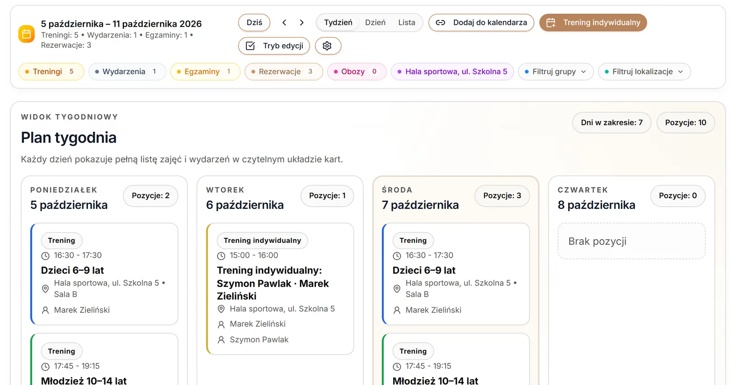This screenshot has width=741, height=385.
Task: Click clock icon for Monday 16:30 training
Action: point(45,256)
